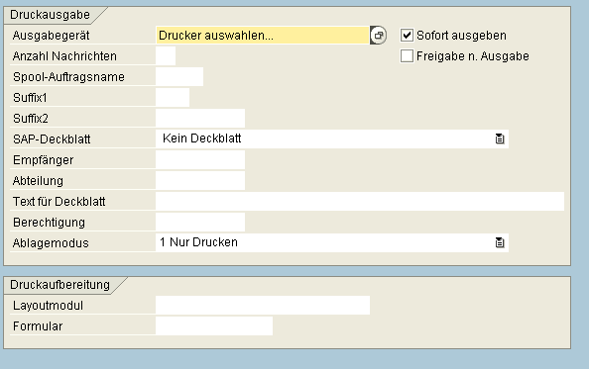Select the Drucker auswählen output device field

point(263,36)
